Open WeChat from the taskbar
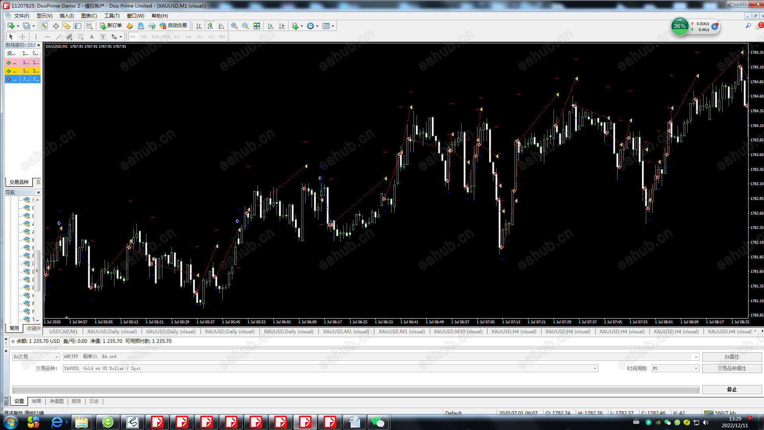 (x=378, y=422)
